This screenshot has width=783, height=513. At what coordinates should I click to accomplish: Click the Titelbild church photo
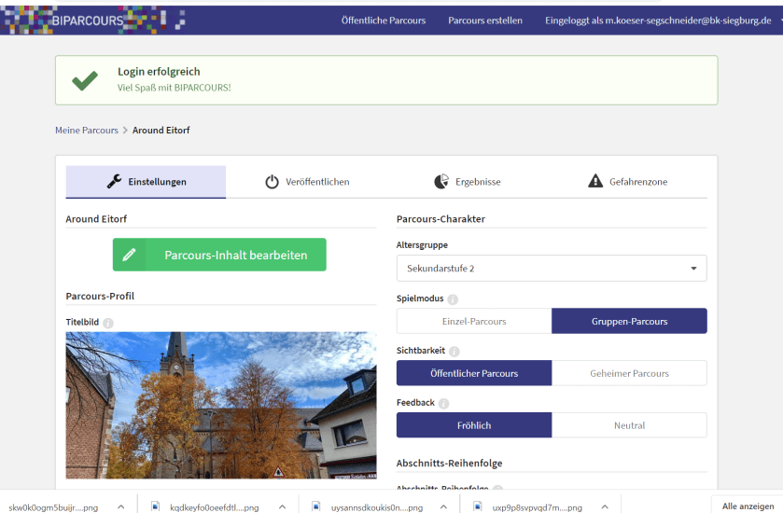[x=221, y=405]
